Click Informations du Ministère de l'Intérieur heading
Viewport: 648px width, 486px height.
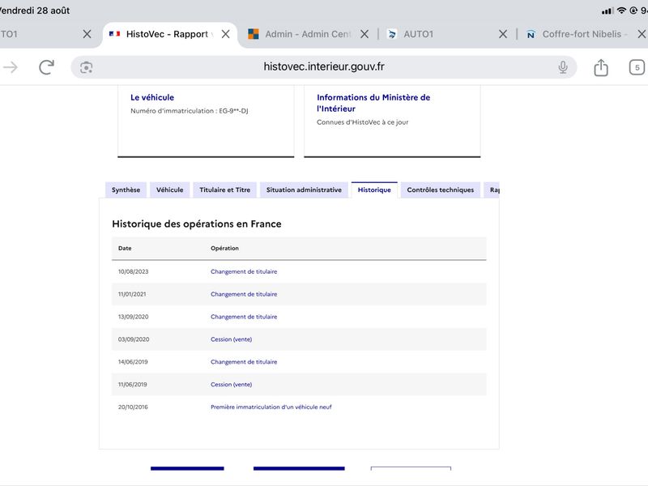(373, 103)
